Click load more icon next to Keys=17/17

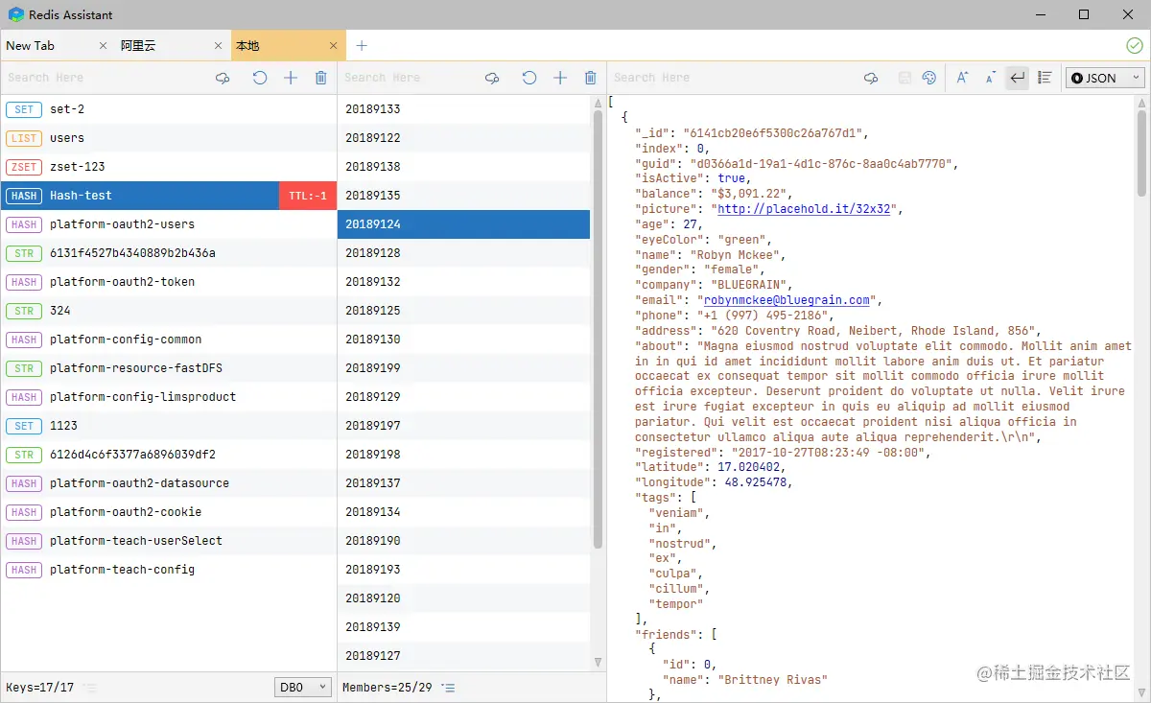[89, 688]
